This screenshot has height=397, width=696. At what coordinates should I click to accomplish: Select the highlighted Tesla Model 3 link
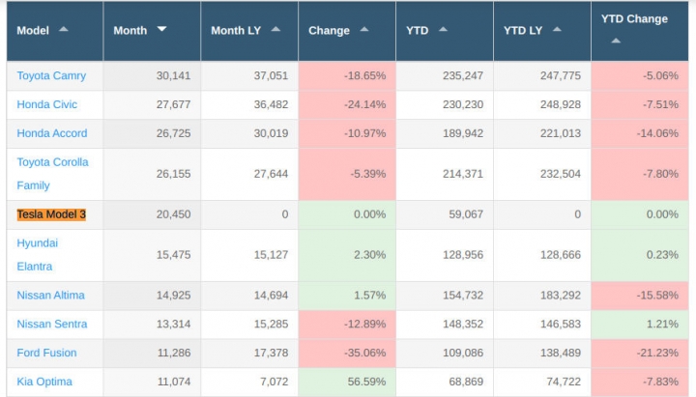pyautogui.click(x=51, y=214)
